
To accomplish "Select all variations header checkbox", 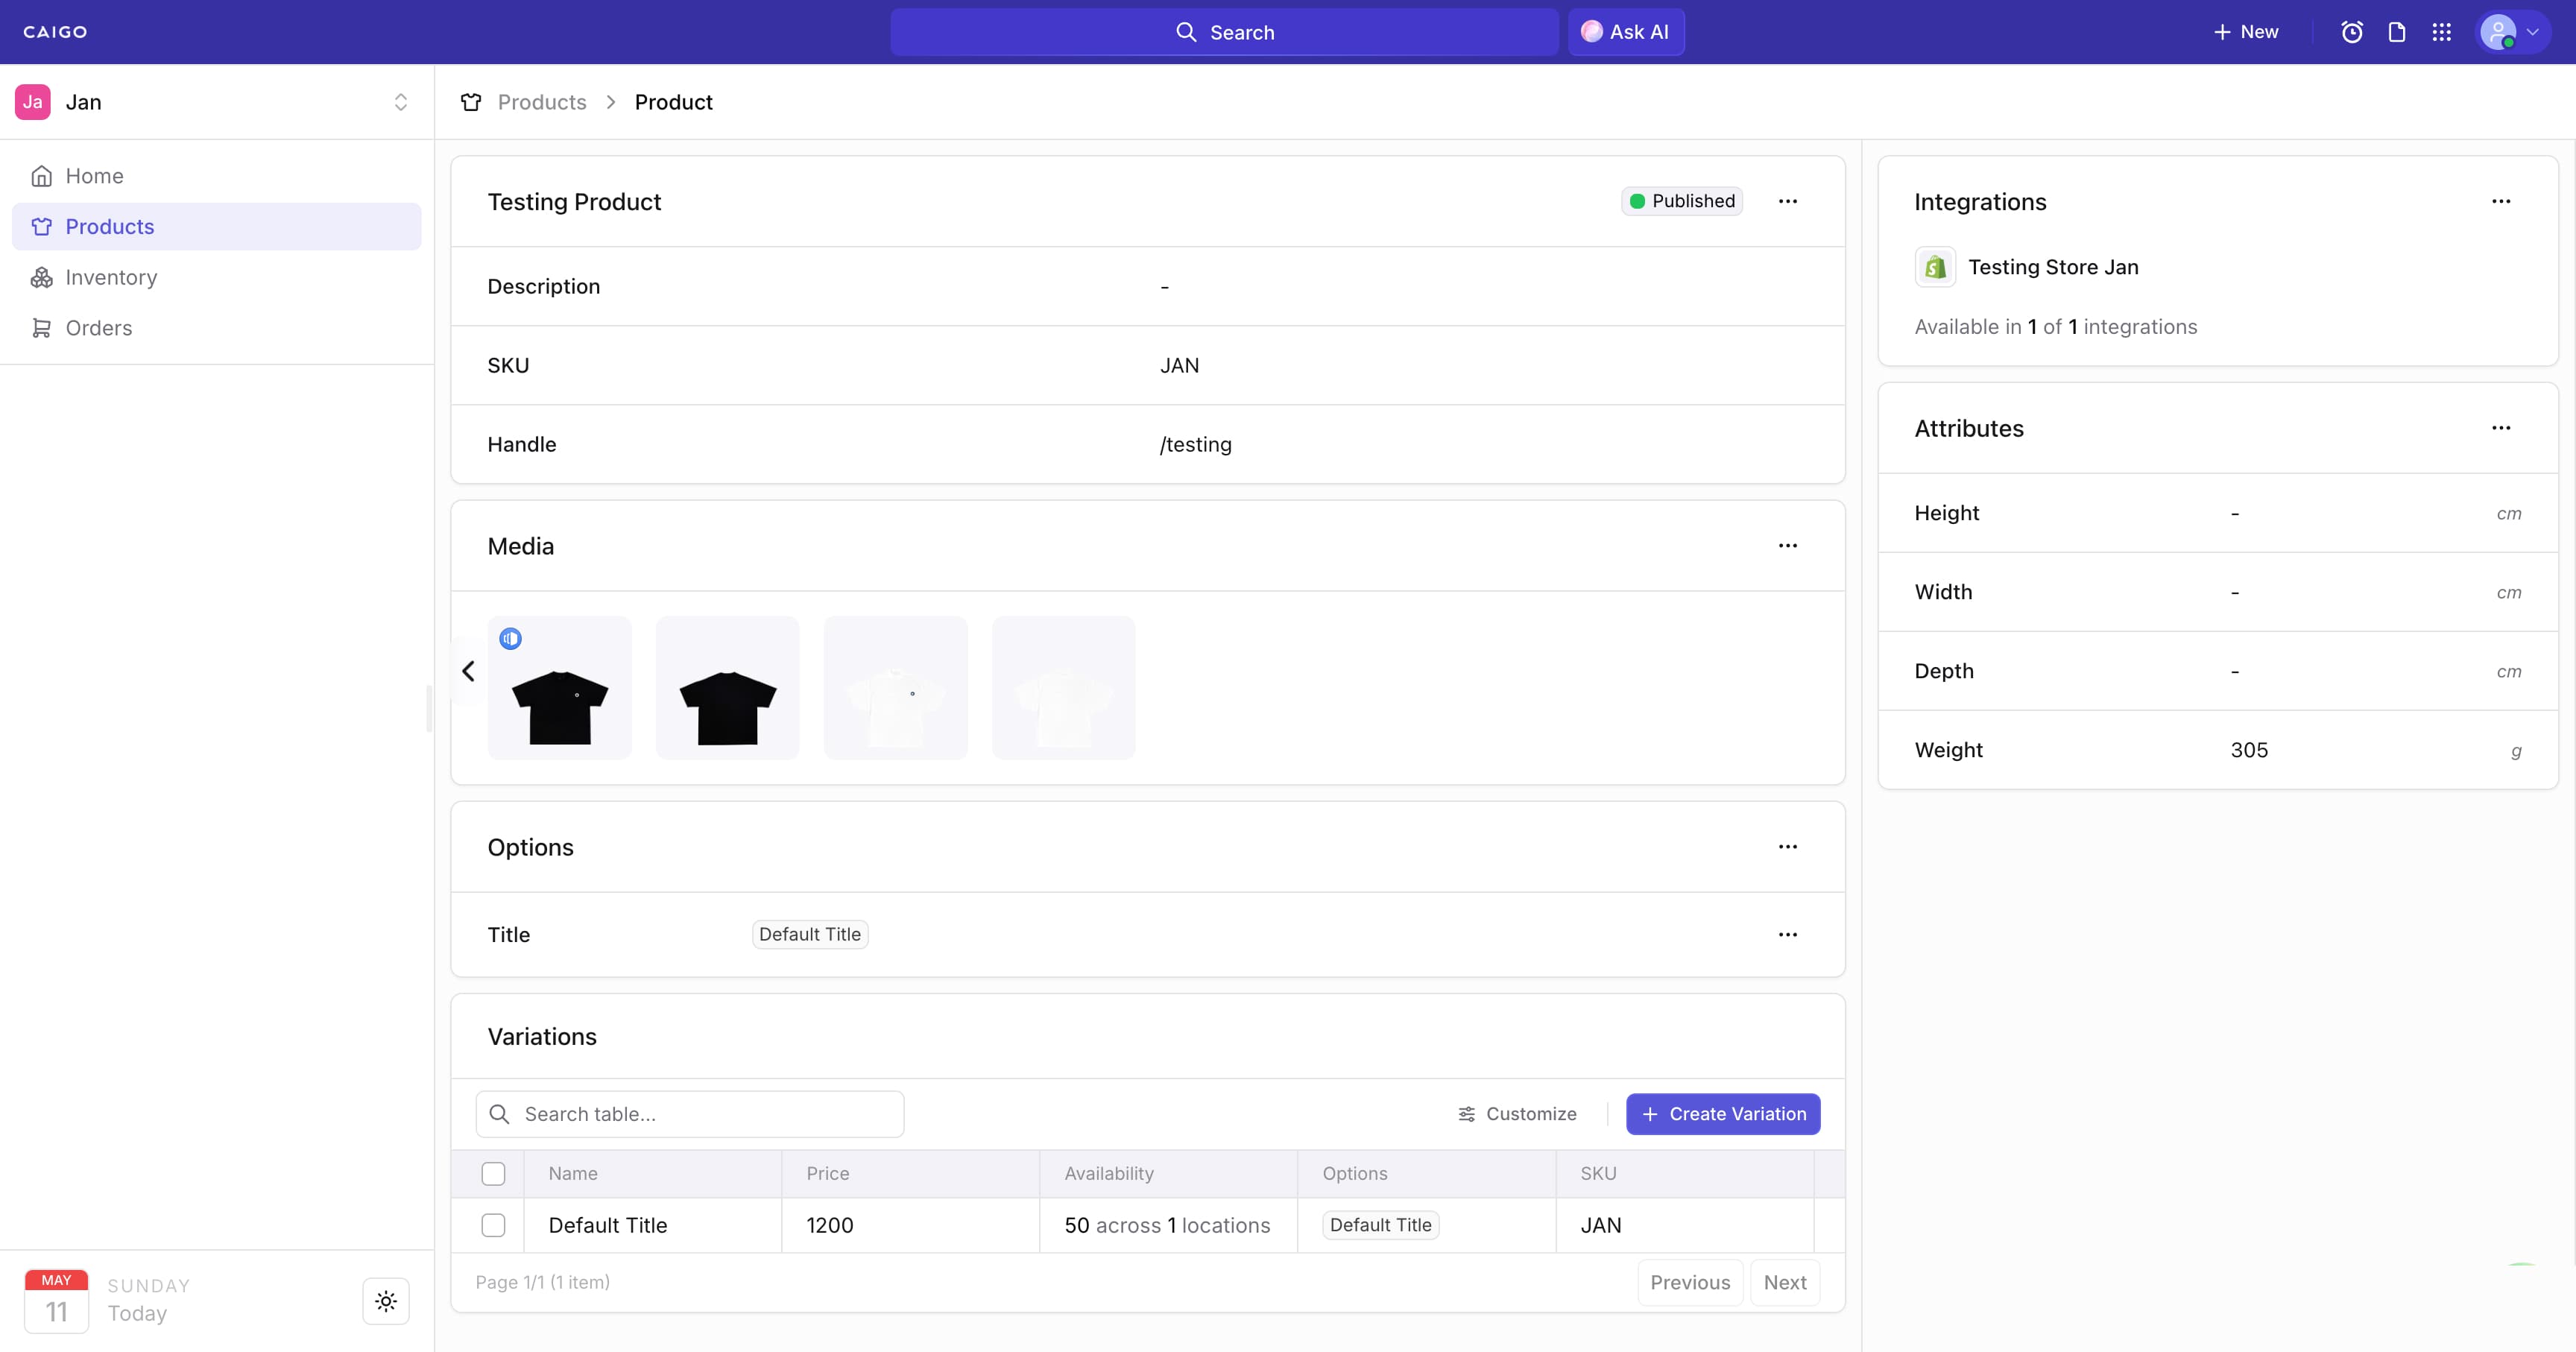I will 493,1174.
